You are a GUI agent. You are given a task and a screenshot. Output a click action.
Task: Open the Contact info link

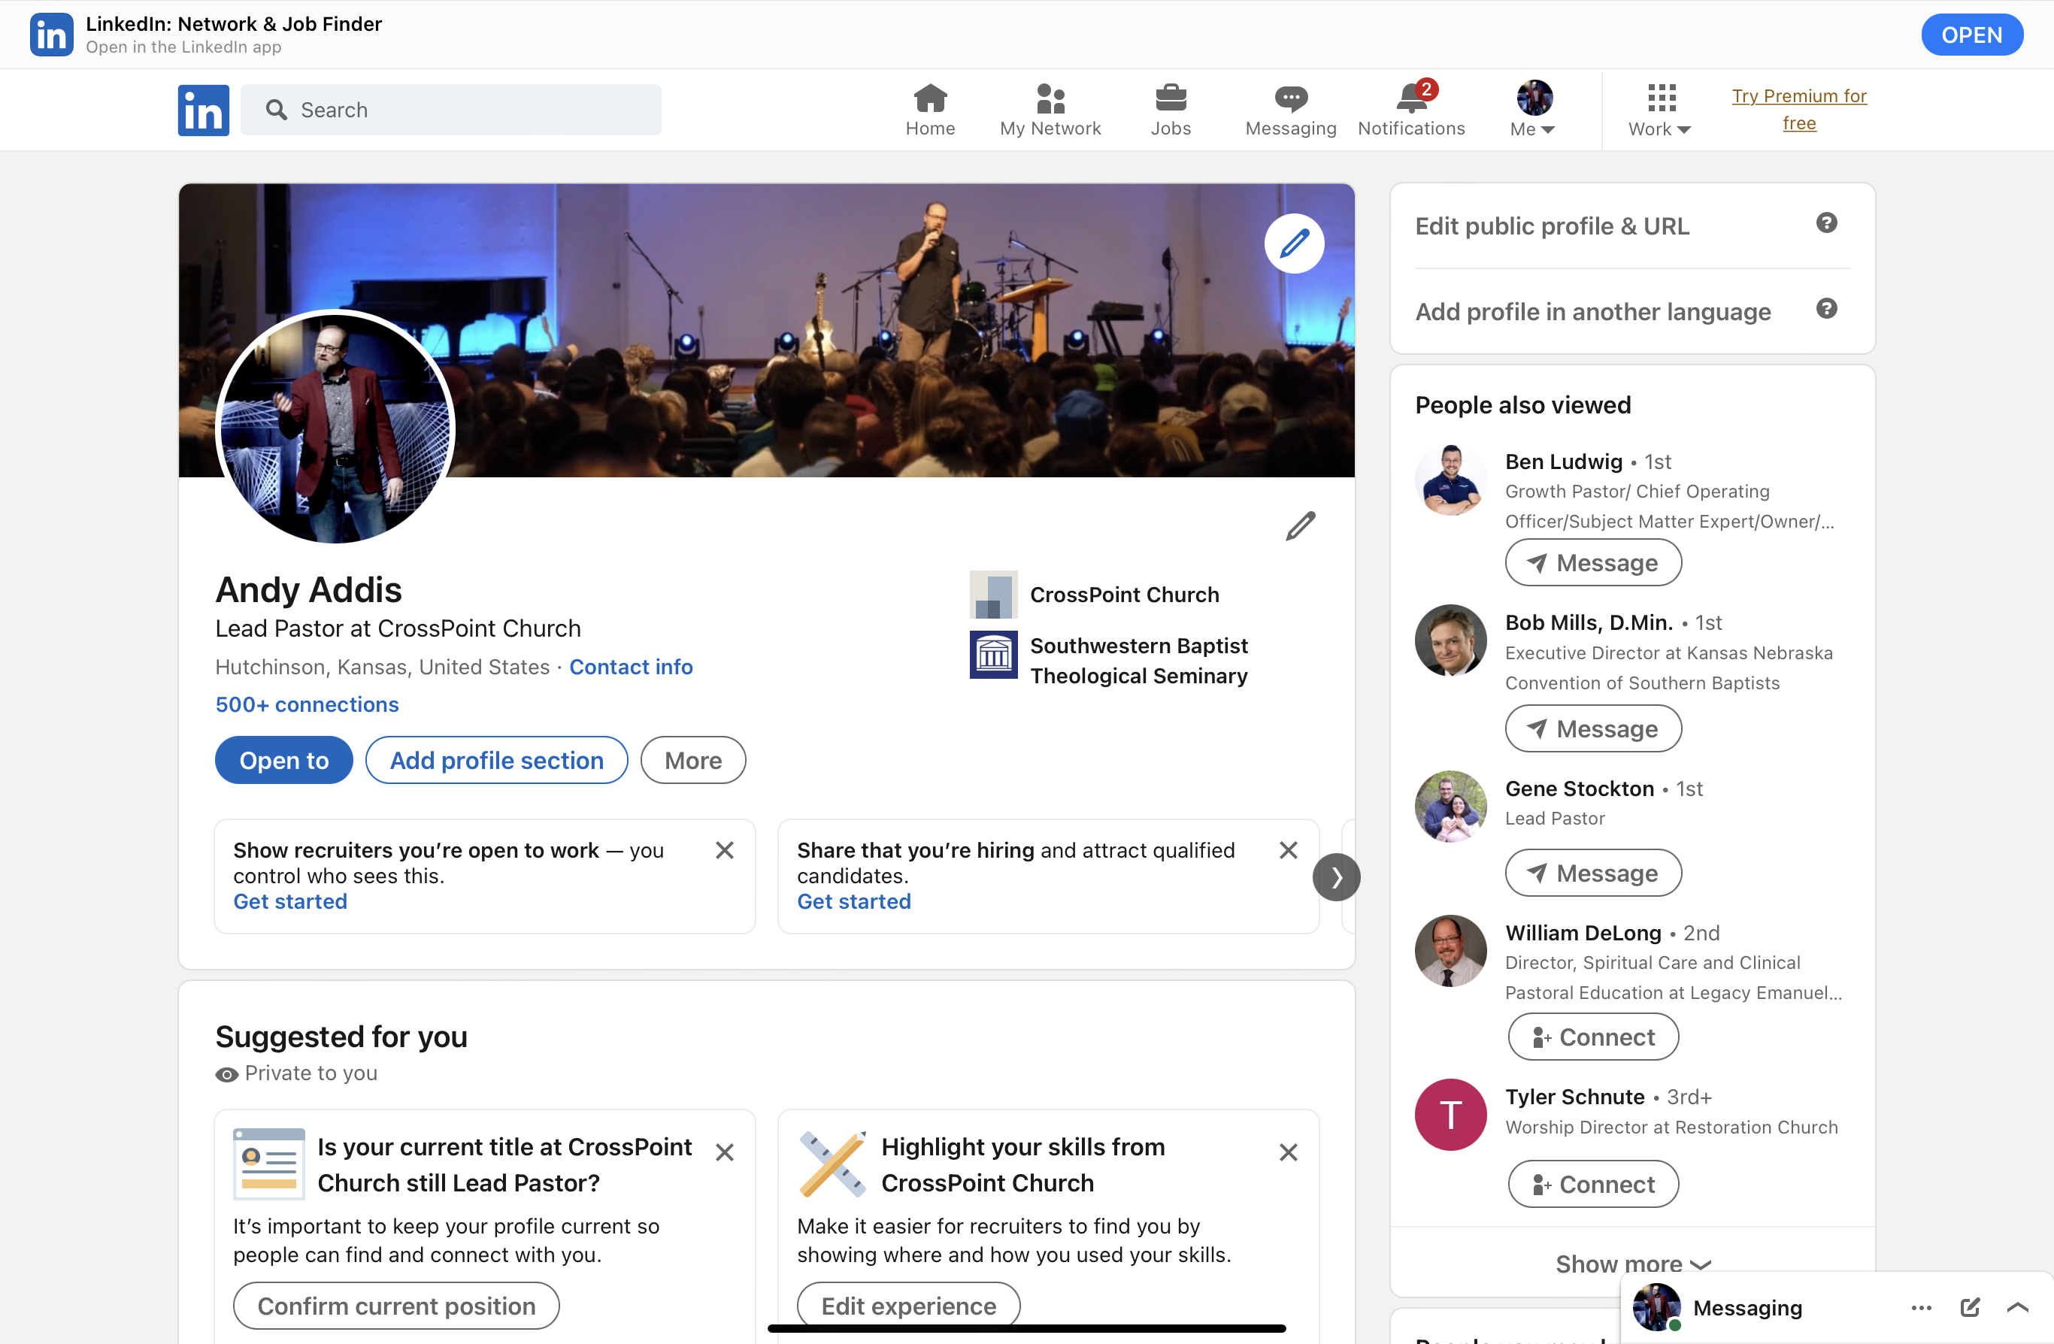630,667
